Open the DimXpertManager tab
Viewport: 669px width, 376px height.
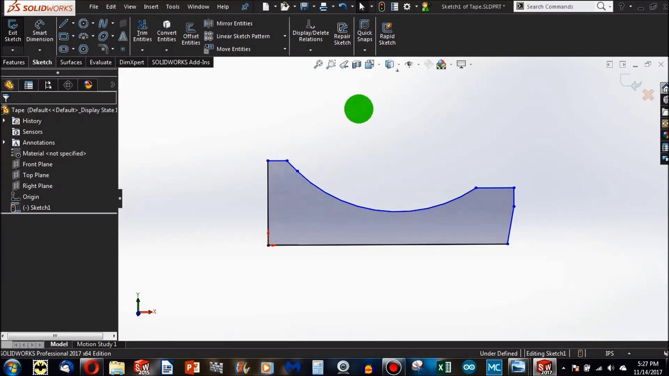pos(68,85)
